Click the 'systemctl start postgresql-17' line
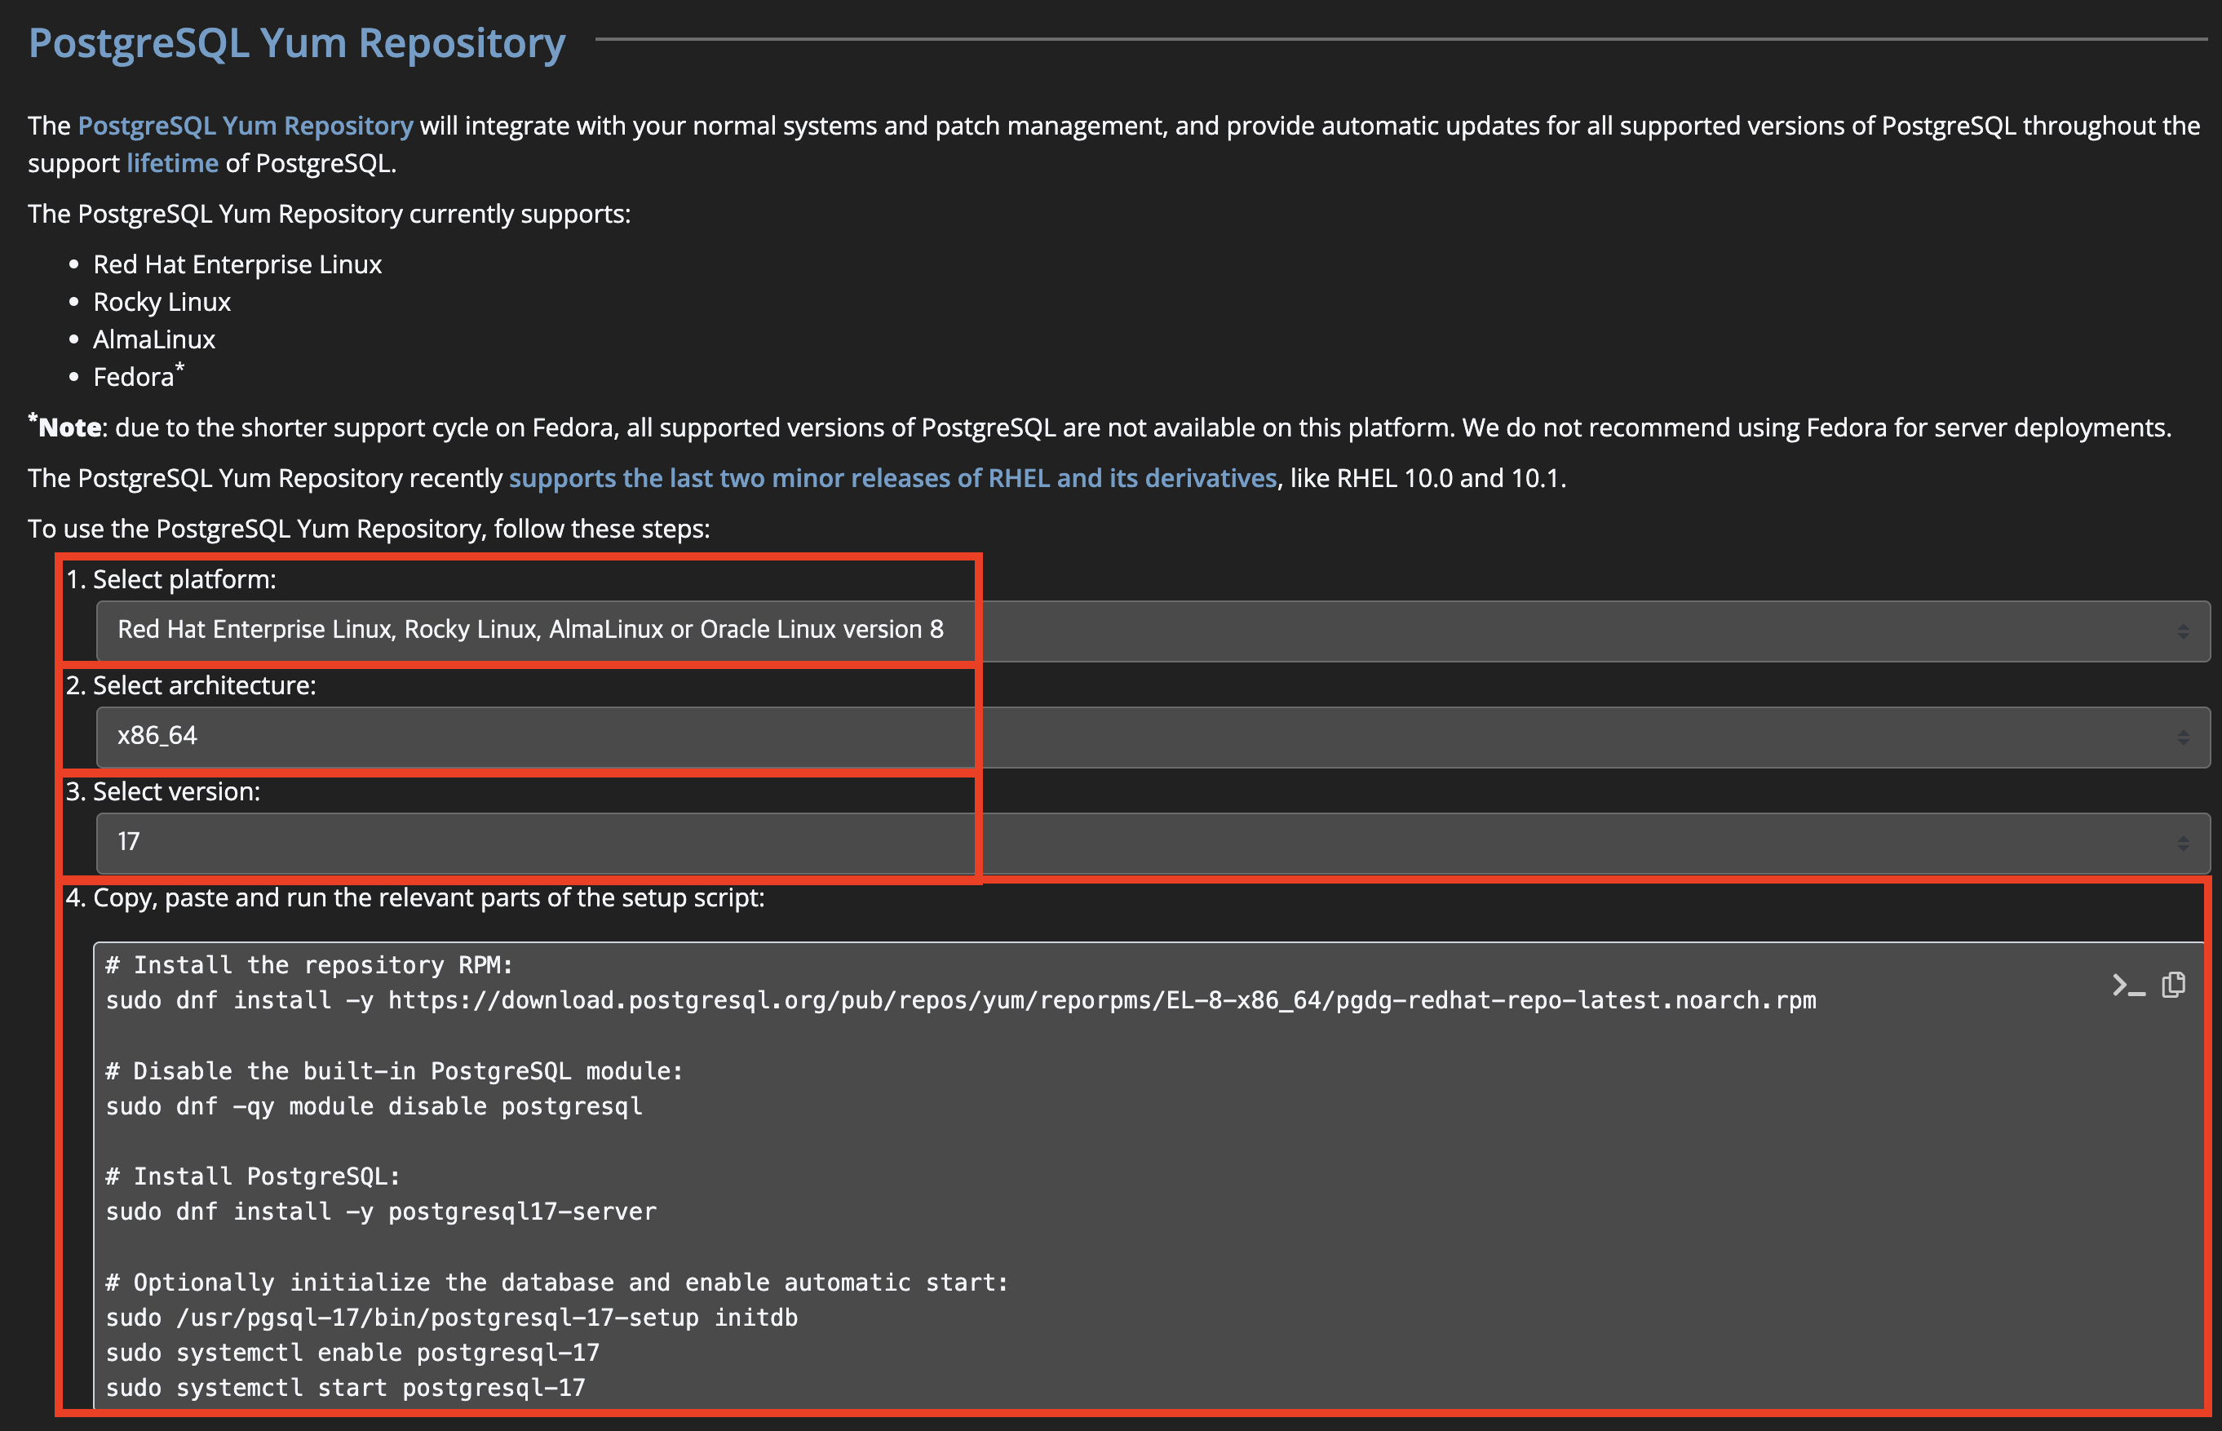The width and height of the screenshot is (2222, 1431). pos(344,1389)
